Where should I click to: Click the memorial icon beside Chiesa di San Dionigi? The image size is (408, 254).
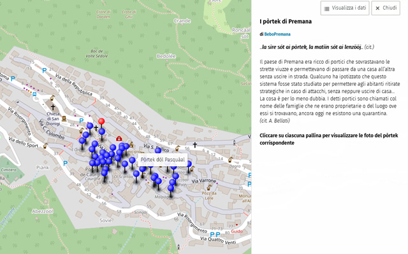pos(64,118)
